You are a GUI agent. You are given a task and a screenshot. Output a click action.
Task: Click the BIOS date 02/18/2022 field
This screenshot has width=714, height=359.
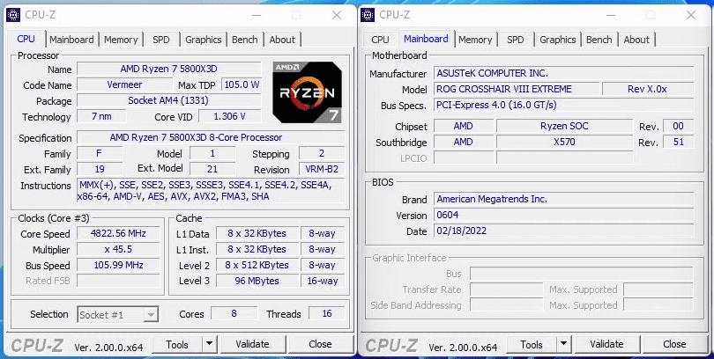tap(564, 231)
